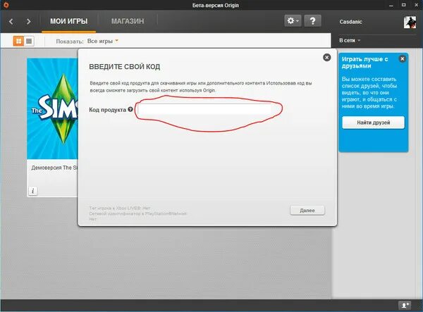Click the Код продукта input field
The image size is (423, 312).
point(204,109)
